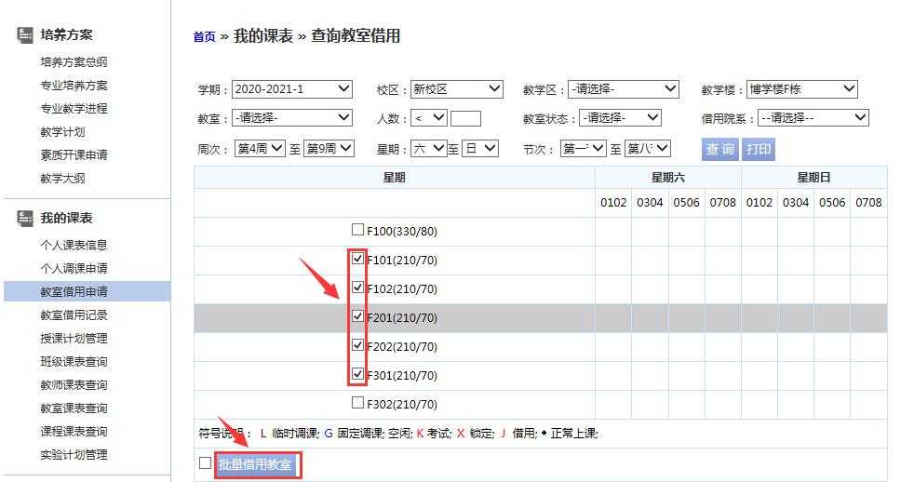Open the 学期 2020-2021-1 dropdown
The width and height of the screenshot is (914, 482).
tap(291, 89)
